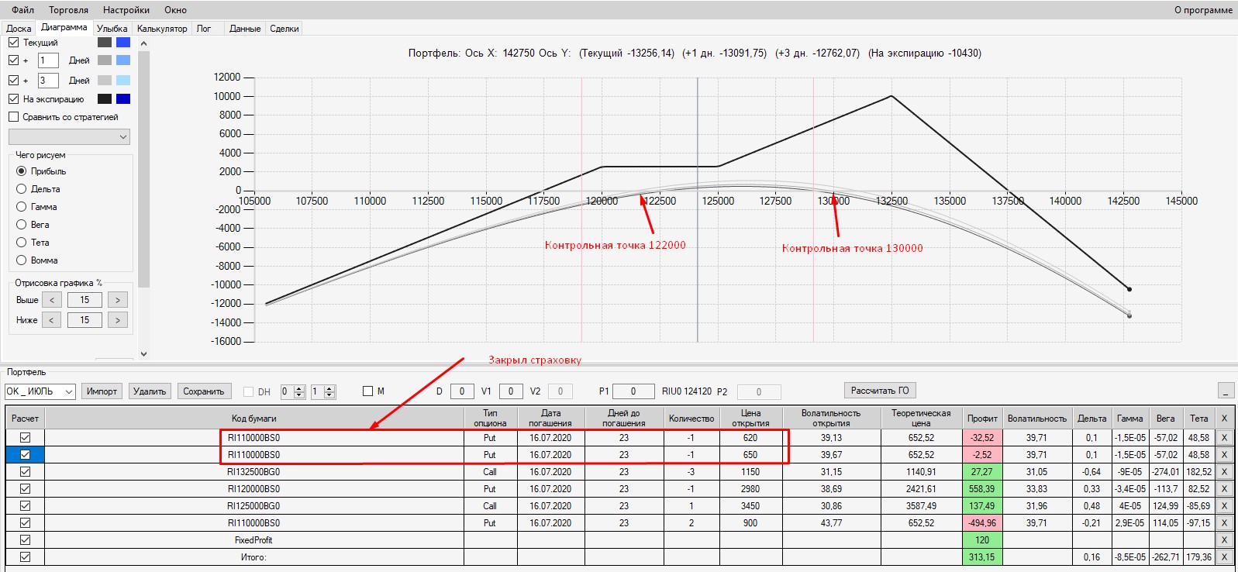Screen dimensions: 1238x572
Task: Click the underscore minimize-panel button in portfolio bar
Action: 1226,391
